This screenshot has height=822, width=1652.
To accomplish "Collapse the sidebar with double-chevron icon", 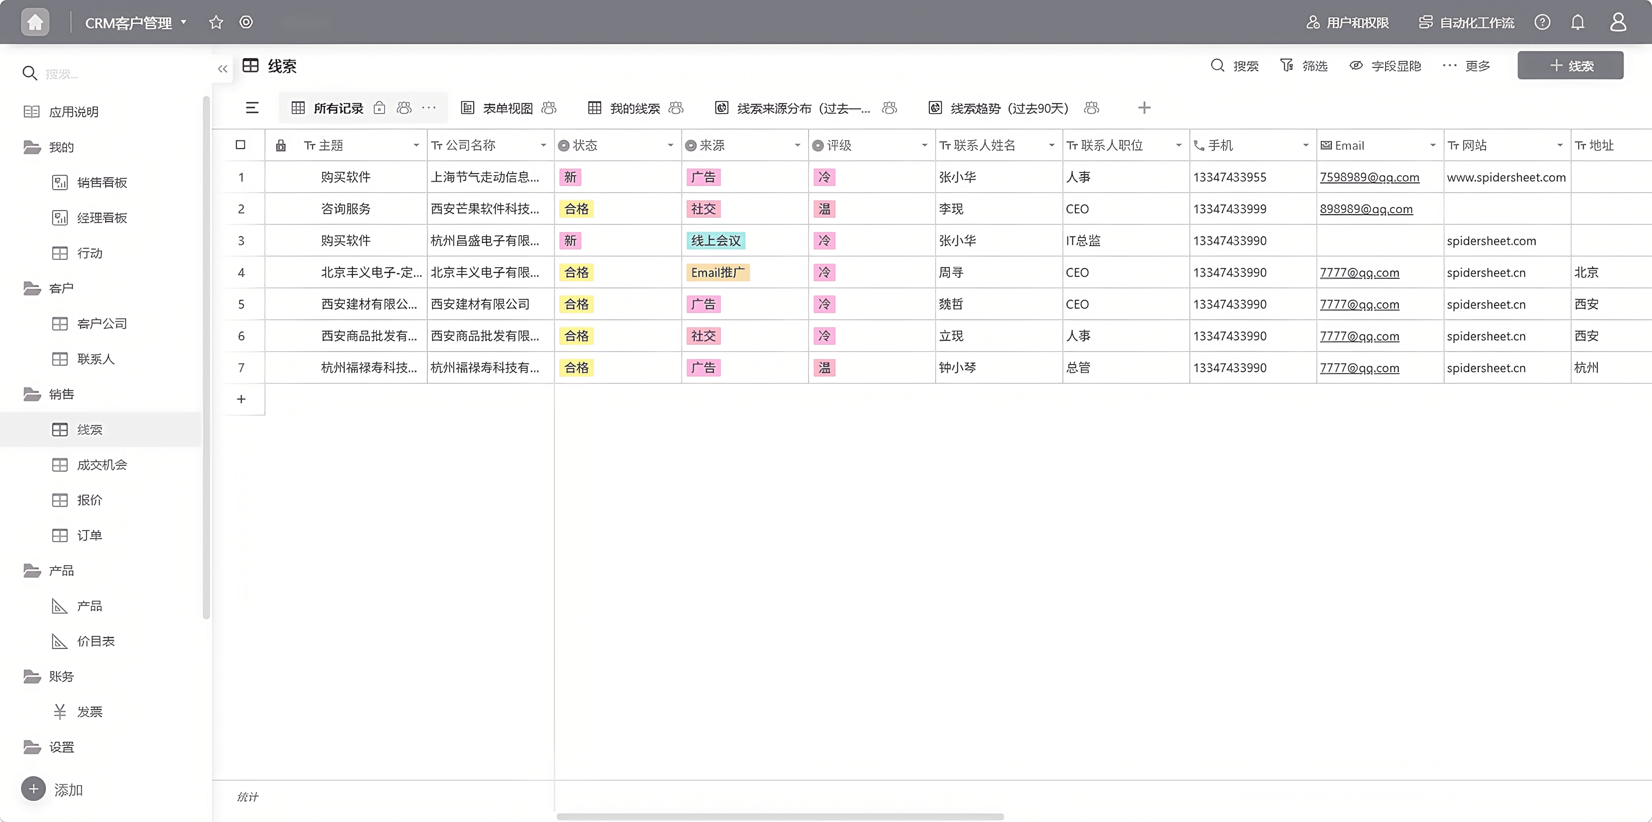I will [x=222, y=69].
